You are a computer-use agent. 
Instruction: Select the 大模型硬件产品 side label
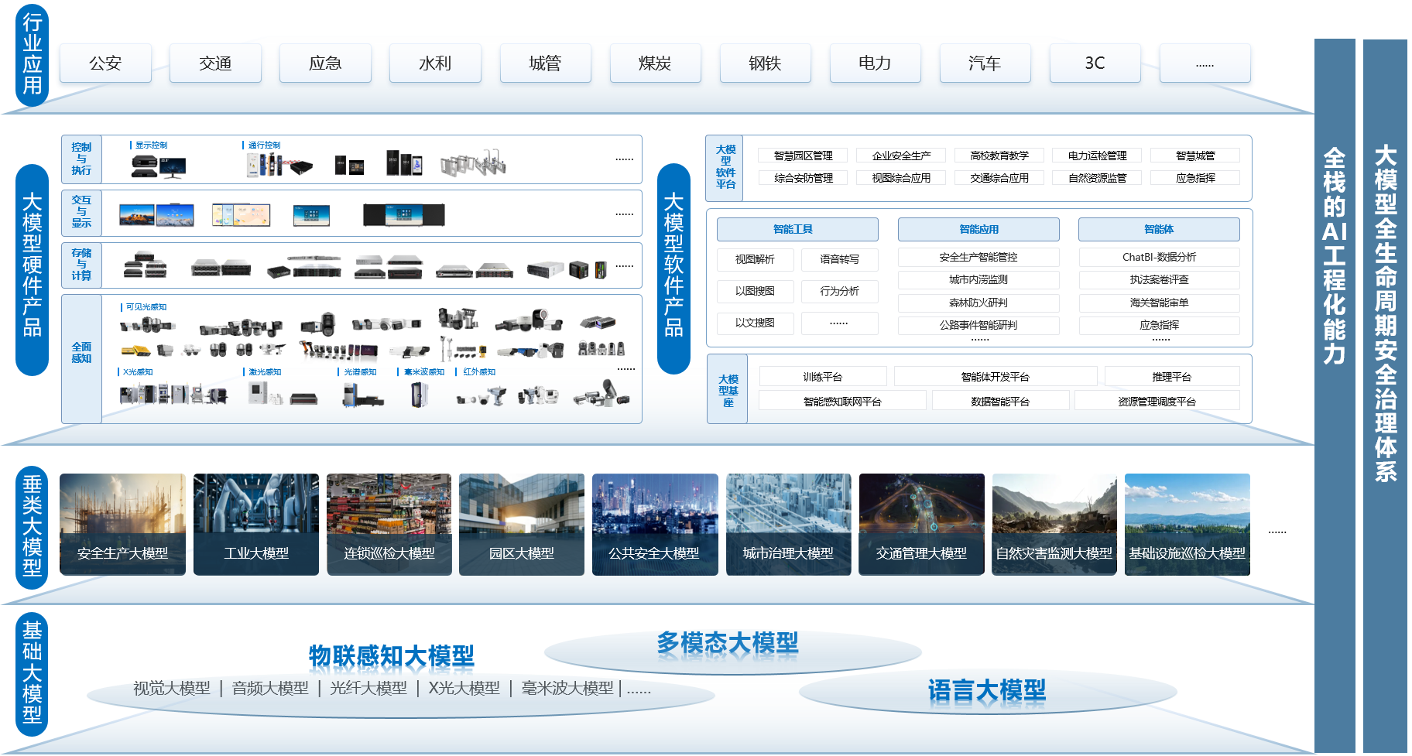click(x=32, y=269)
